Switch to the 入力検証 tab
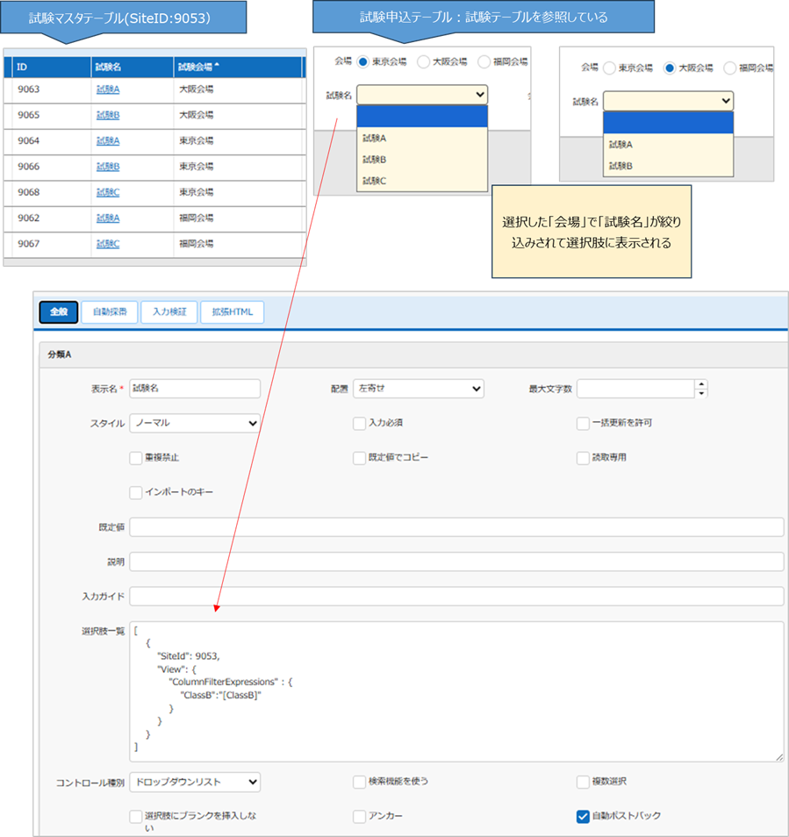The width and height of the screenshot is (789, 837). point(169,312)
